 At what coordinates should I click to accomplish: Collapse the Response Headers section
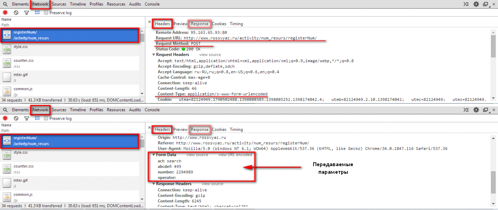[x=154, y=184]
